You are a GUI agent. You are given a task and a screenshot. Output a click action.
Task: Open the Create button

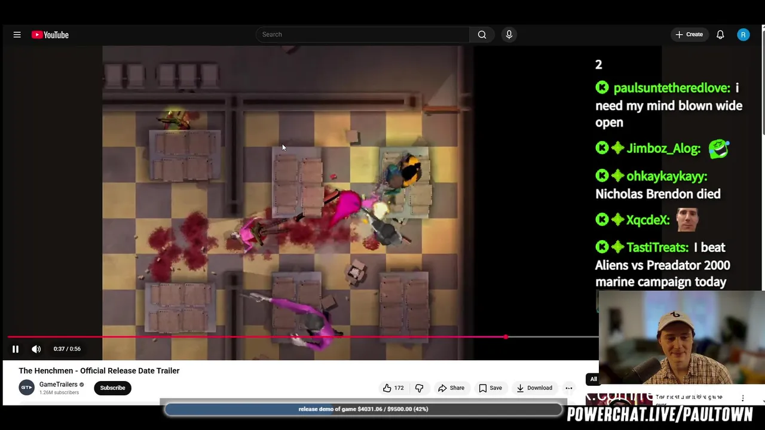click(689, 35)
